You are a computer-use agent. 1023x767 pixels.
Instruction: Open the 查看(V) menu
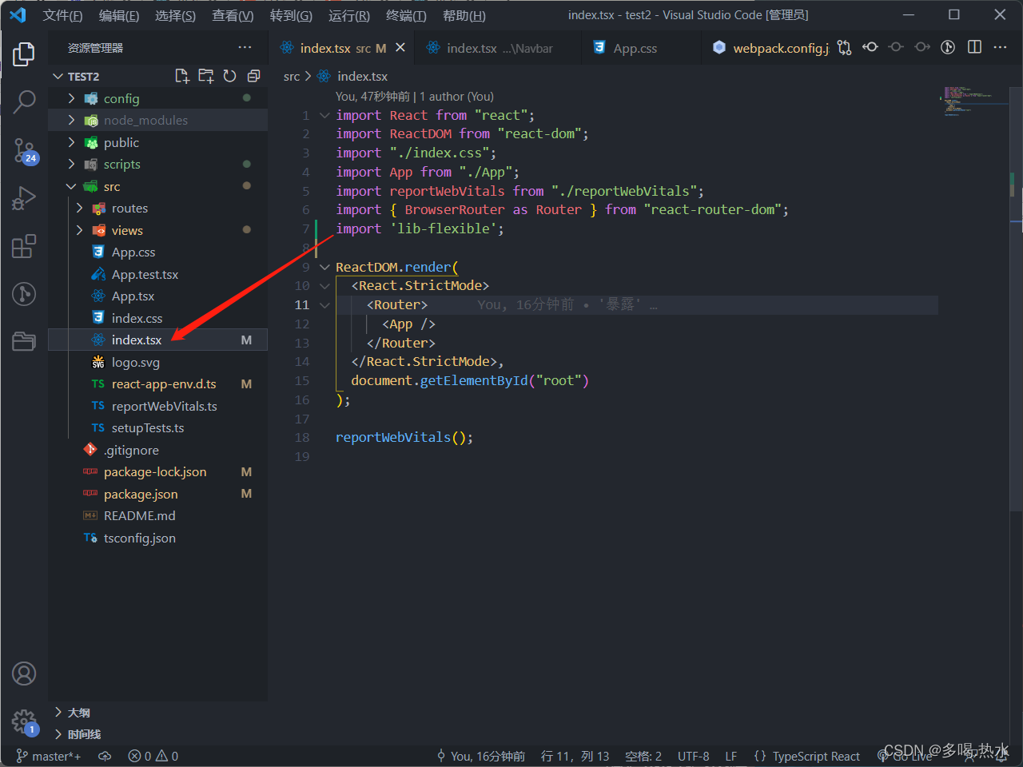[233, 15]
